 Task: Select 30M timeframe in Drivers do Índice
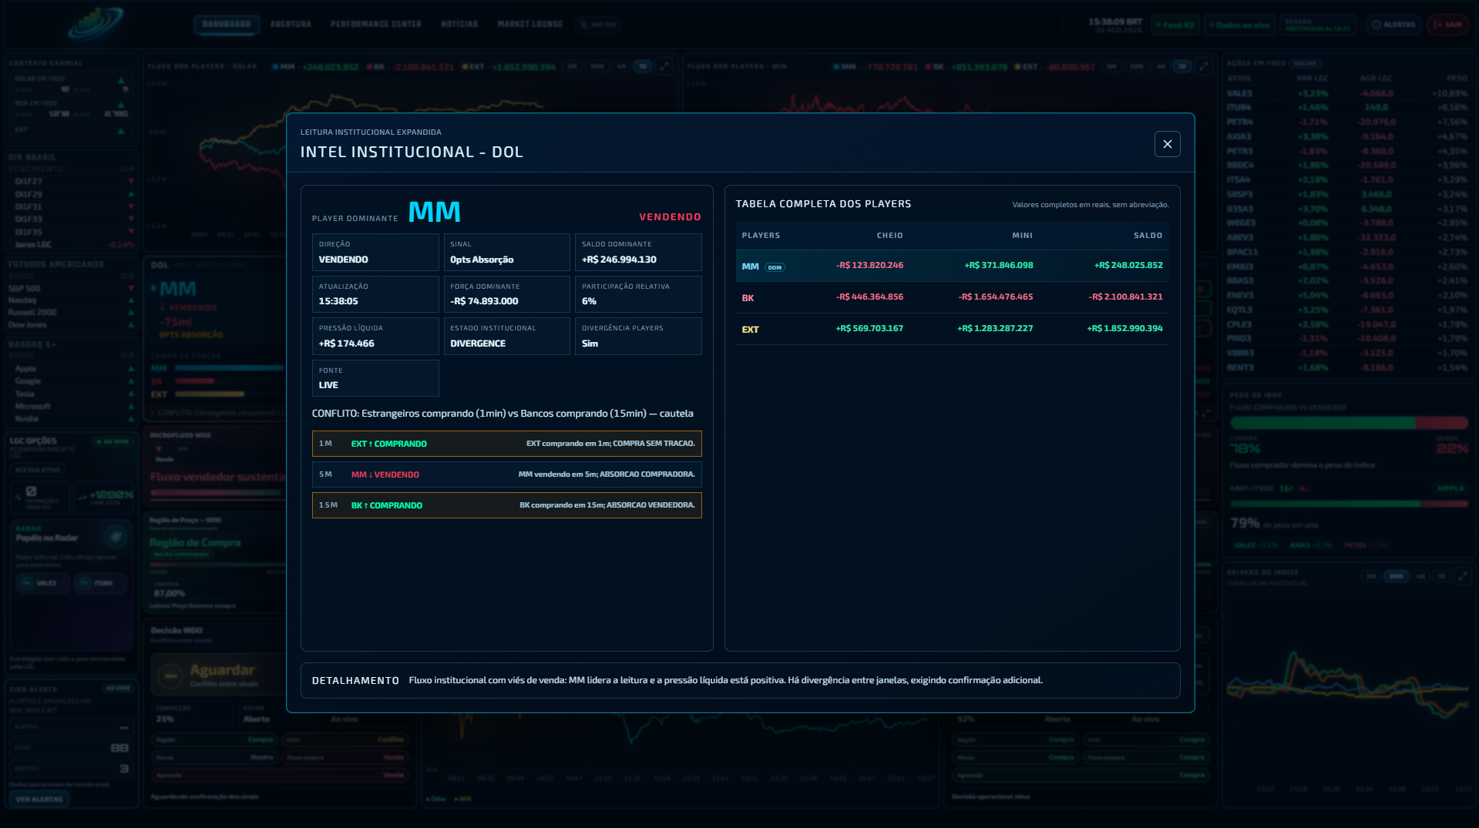(x=1396, y=576)
